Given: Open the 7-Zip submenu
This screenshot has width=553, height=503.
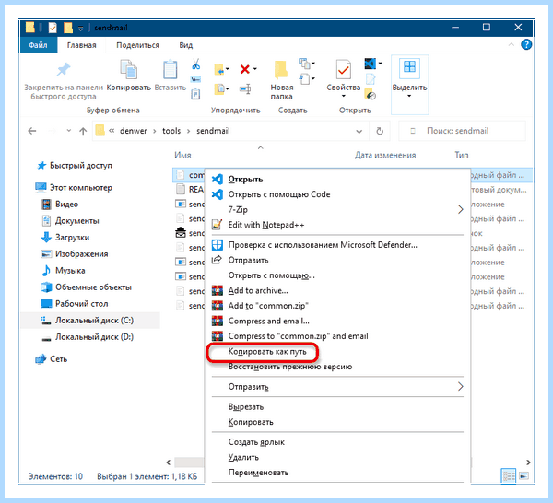Looking at the screenshot, I should tap(337, 209).
